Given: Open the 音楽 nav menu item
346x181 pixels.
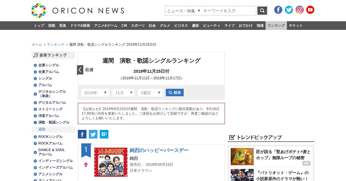Looking at the screenshot, I should pos(63,26).
